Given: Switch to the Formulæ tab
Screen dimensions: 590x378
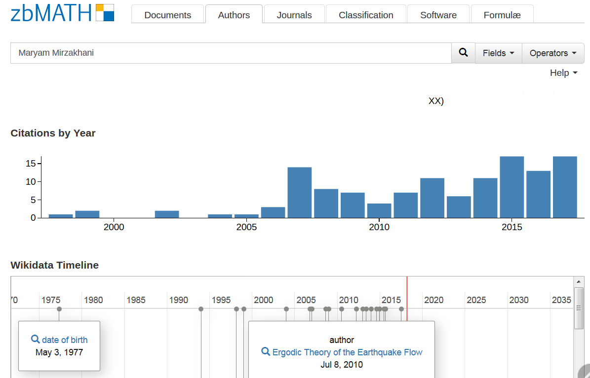Looking at the screenshot, I should [x=502, y=15].
